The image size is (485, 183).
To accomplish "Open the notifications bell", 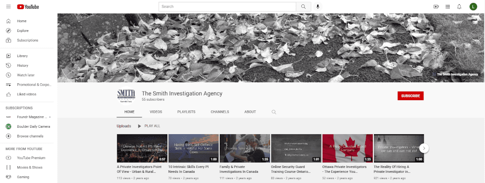I will pyautogui.click(x=459, y=6).
